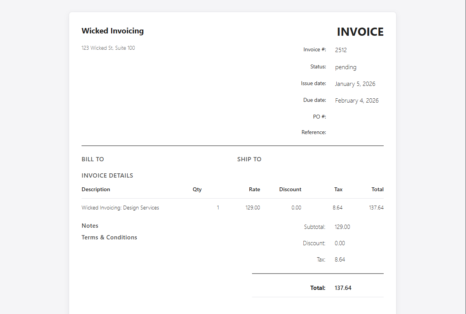Click the Wicked Invoicing company name
The width and height of the screenshot is (466, 314).
(x=112, y=31)
